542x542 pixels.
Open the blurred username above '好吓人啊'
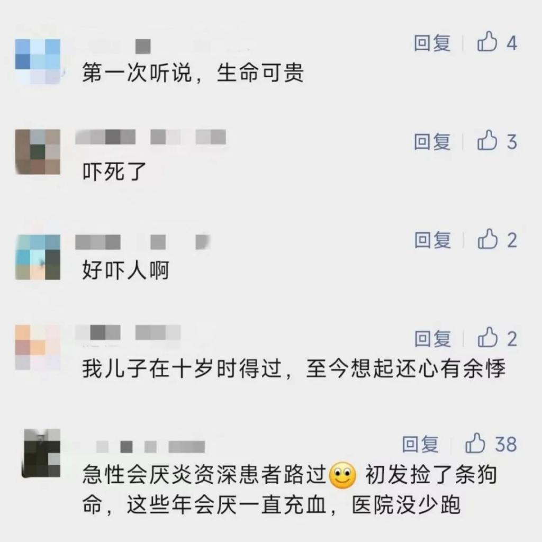(x=143, y=242)
